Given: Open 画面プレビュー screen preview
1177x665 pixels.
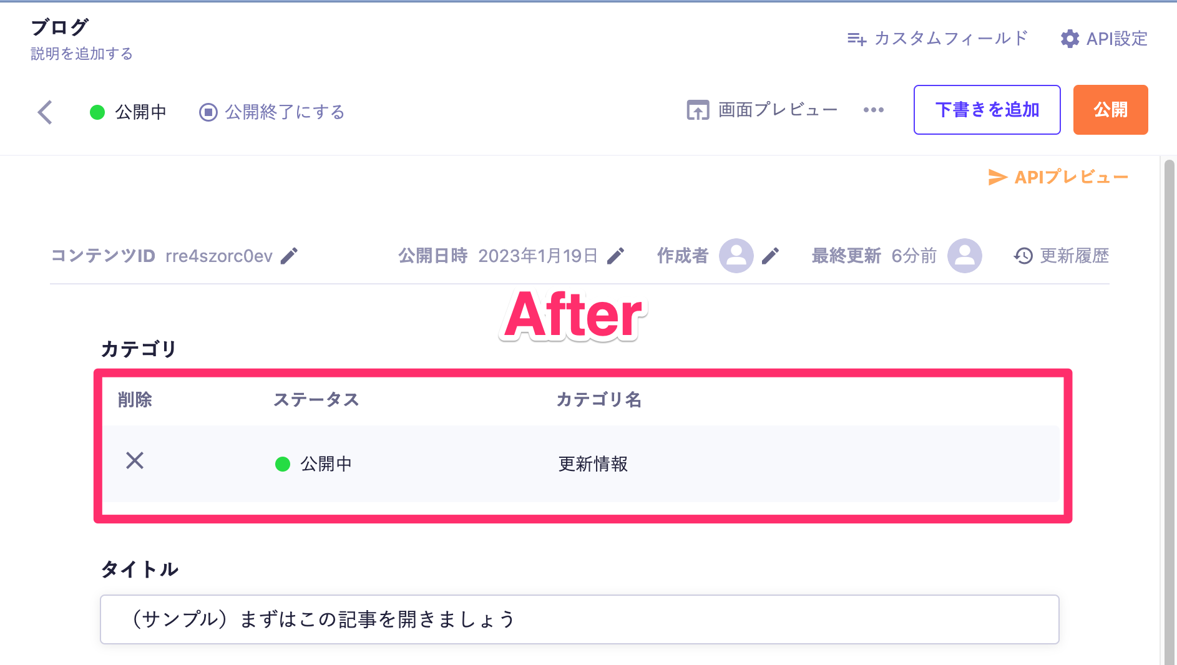Looking at the screenshot, I should coord(762,110).
